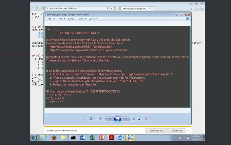Click the Print menu label
The height and width of the screenshot is (145, 231).
coord(60,19)
